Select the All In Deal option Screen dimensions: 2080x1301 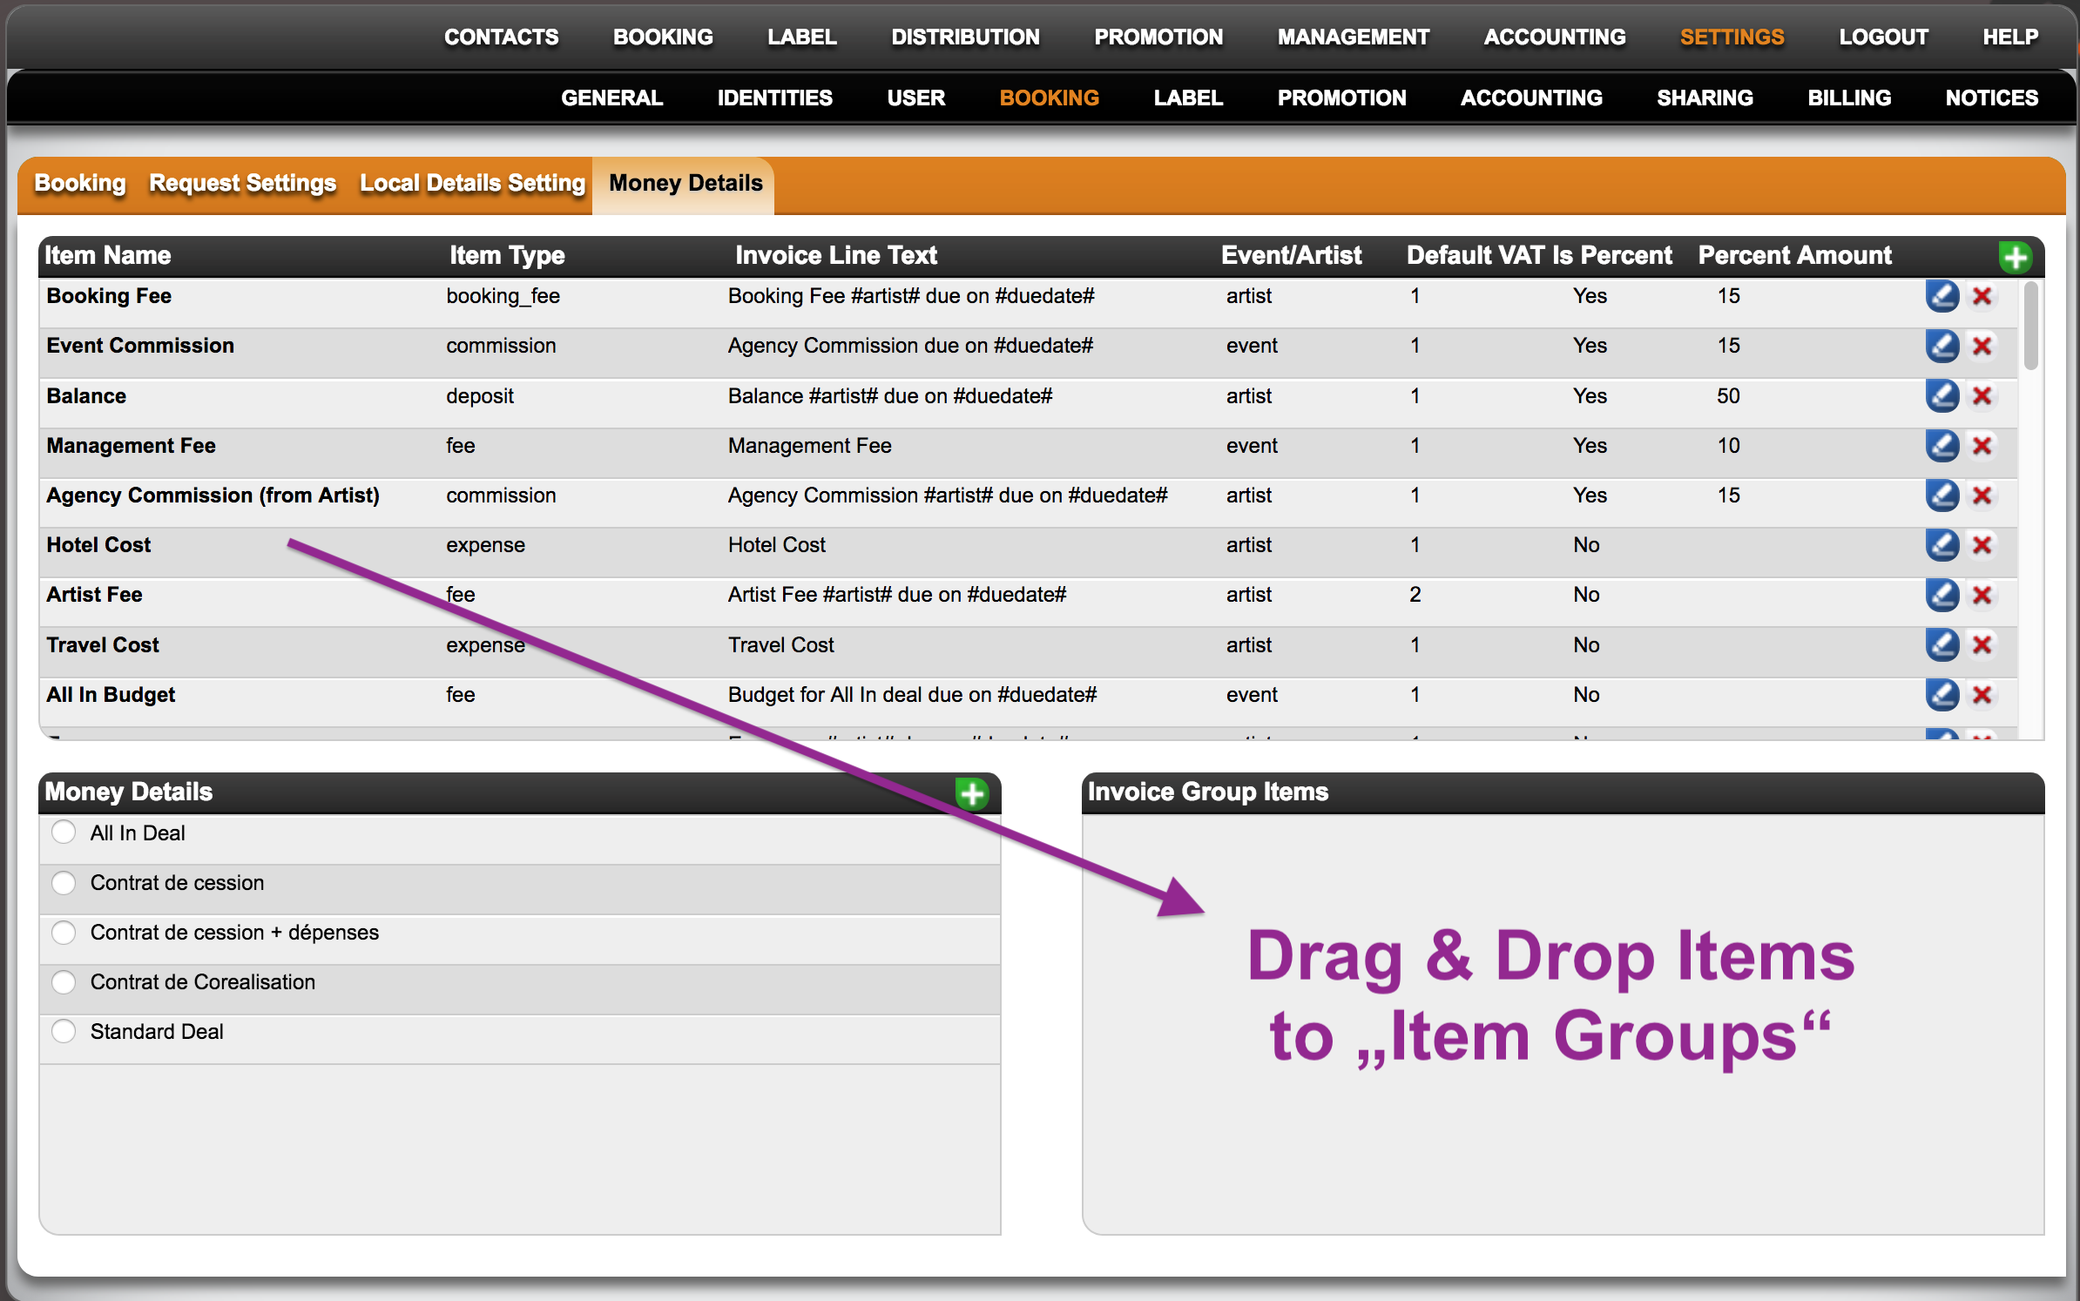pos(64,832)
